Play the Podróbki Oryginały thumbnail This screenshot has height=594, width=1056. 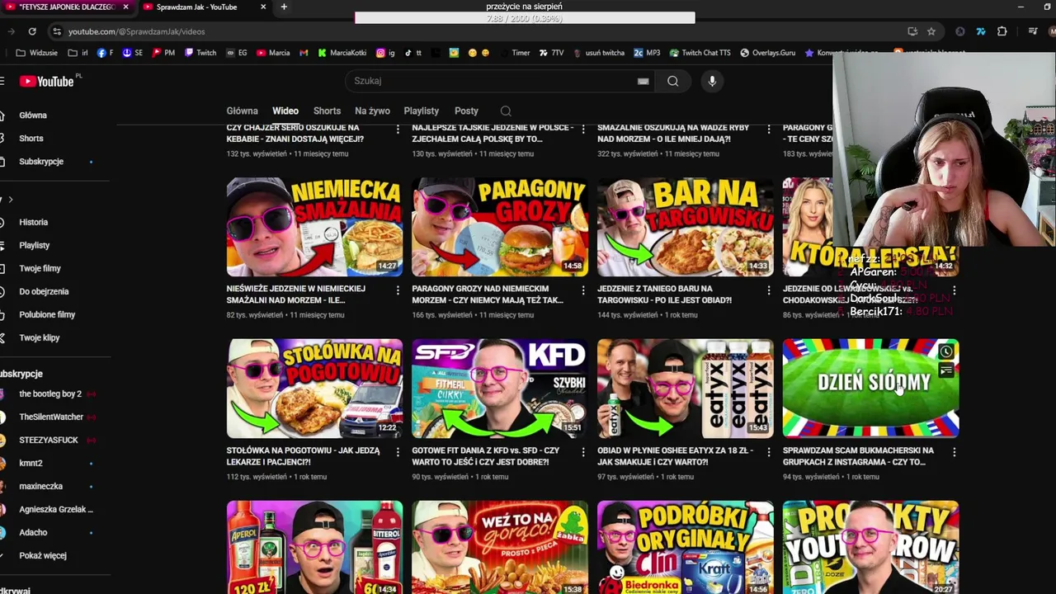click(686, 547)
